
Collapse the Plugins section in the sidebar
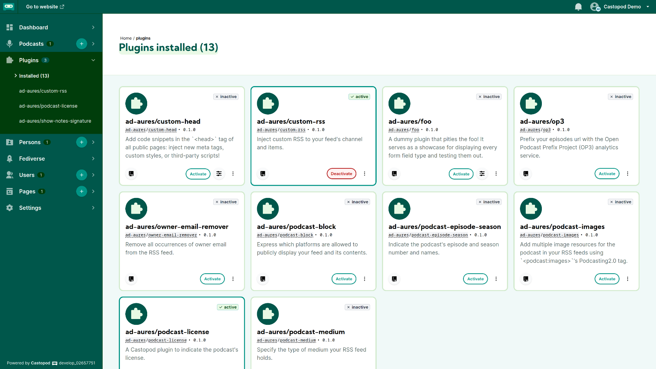(93, 60)
